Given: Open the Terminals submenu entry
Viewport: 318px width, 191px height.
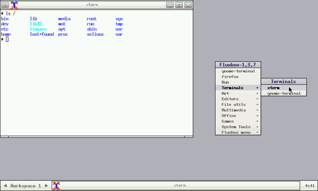Looking at the screenshot, I should point(238,88).
